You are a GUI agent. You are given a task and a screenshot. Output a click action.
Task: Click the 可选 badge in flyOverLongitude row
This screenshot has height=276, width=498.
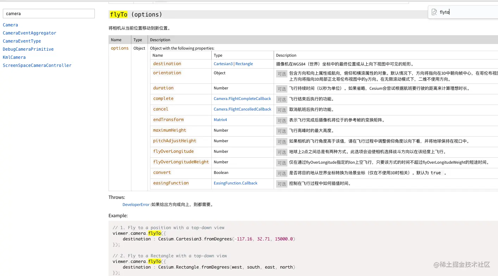coord(282,152)
